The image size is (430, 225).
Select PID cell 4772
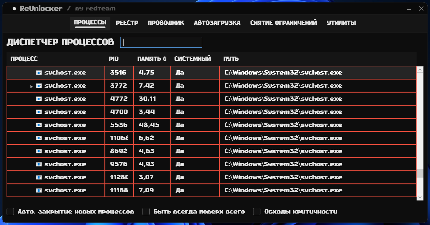[x=119, y=99]
